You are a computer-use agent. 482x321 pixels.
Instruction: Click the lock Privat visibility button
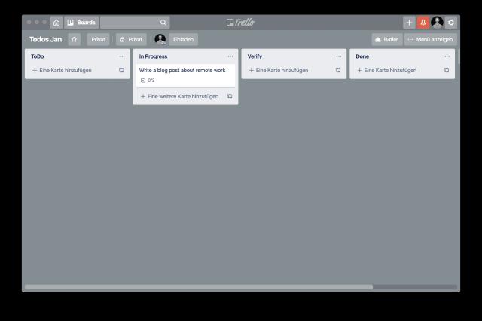131,39
